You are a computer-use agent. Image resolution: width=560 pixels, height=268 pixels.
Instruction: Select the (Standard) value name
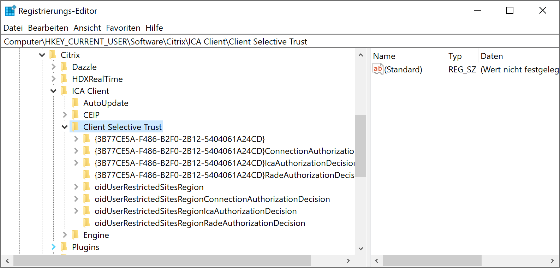[x=403, y=70]
